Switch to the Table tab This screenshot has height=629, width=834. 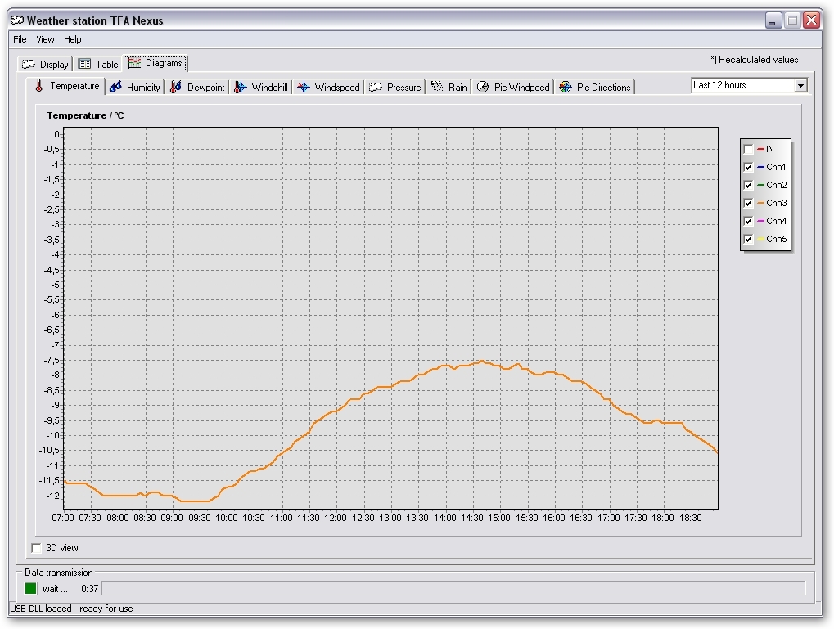point(97,64)
